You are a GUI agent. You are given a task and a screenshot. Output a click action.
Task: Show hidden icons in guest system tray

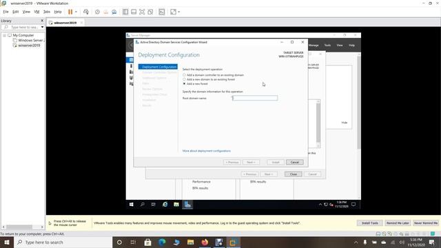point(320,205)
